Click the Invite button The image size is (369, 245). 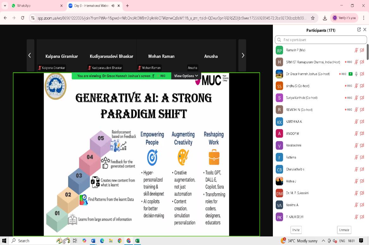pos(296,230)
